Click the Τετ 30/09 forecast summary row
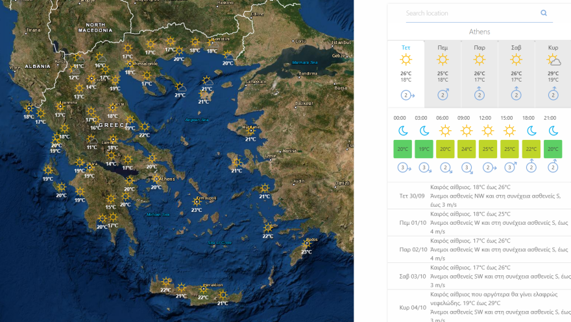Image resolution: width=571 pixels, height=322 pixels. pyautogui.click(x=480, y=196)
